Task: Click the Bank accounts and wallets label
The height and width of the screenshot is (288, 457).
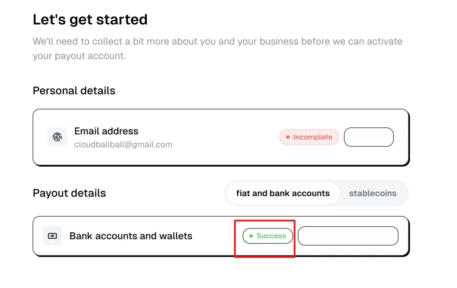Action: tap(131, 236)
